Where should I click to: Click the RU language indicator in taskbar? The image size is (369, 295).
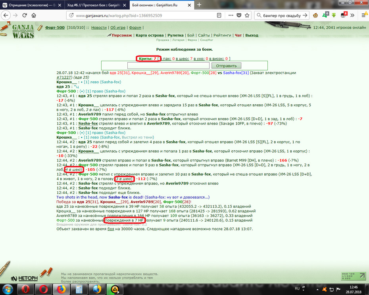point(297,288)
